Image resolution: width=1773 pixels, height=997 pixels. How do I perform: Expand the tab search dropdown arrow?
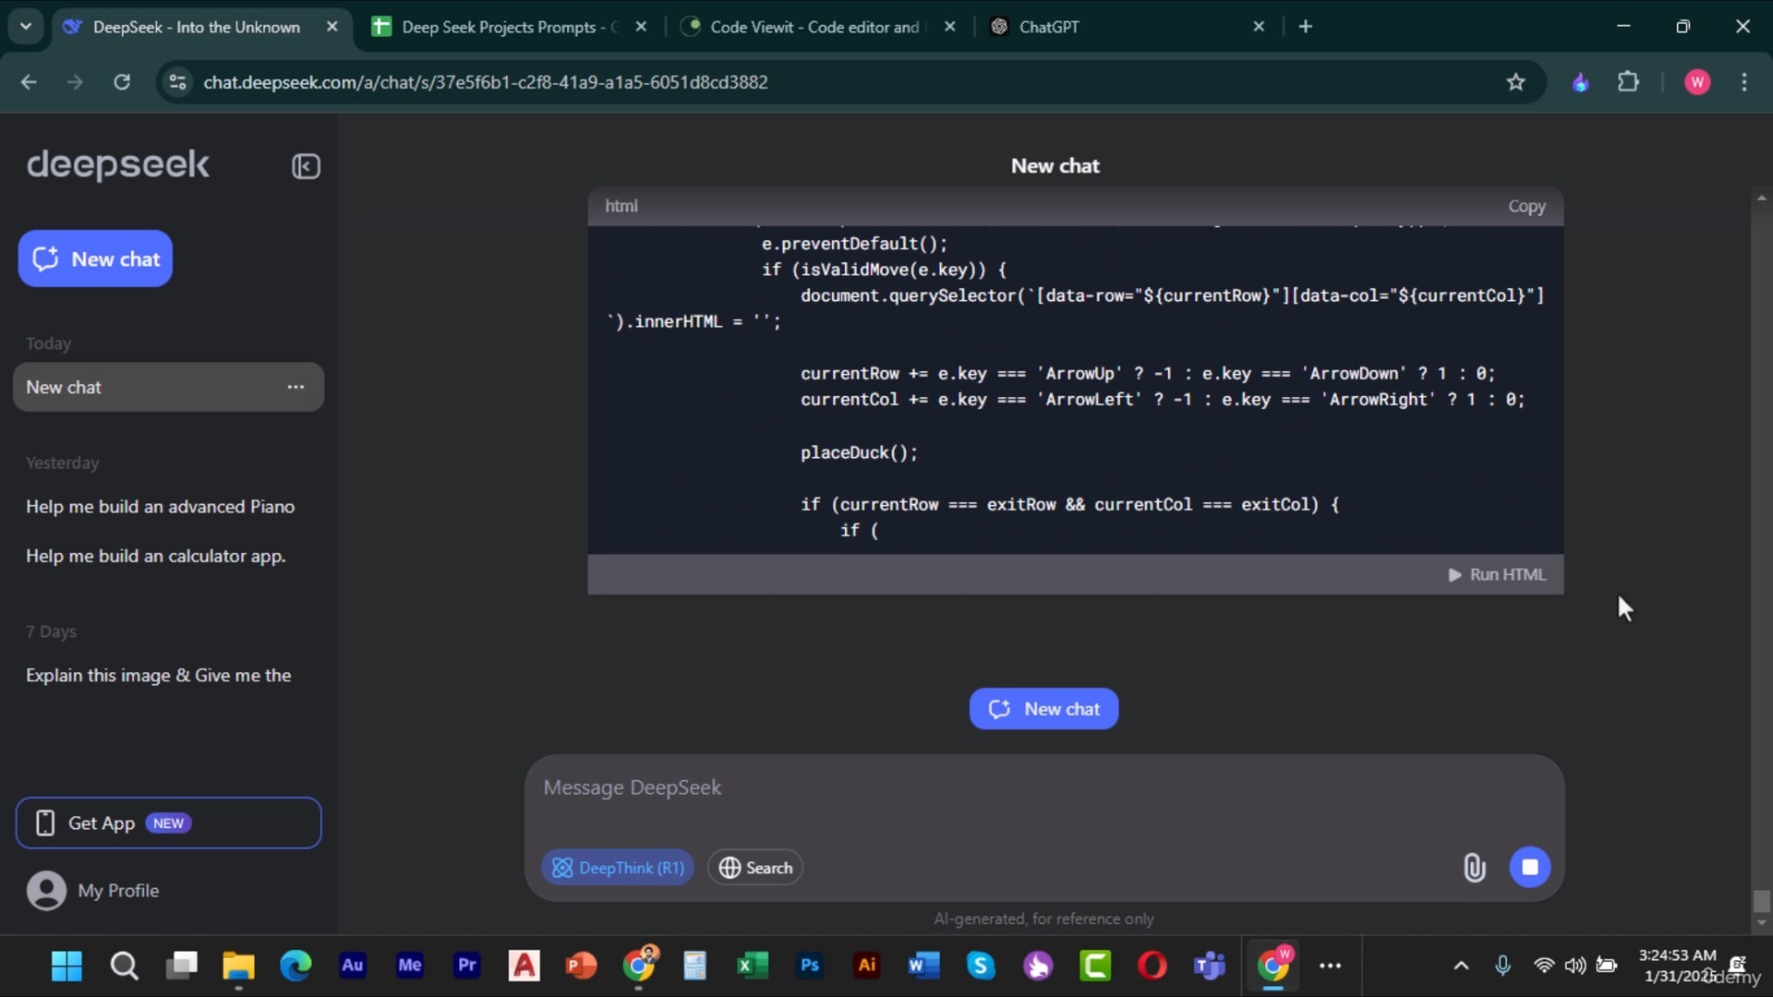click(26, 27)
